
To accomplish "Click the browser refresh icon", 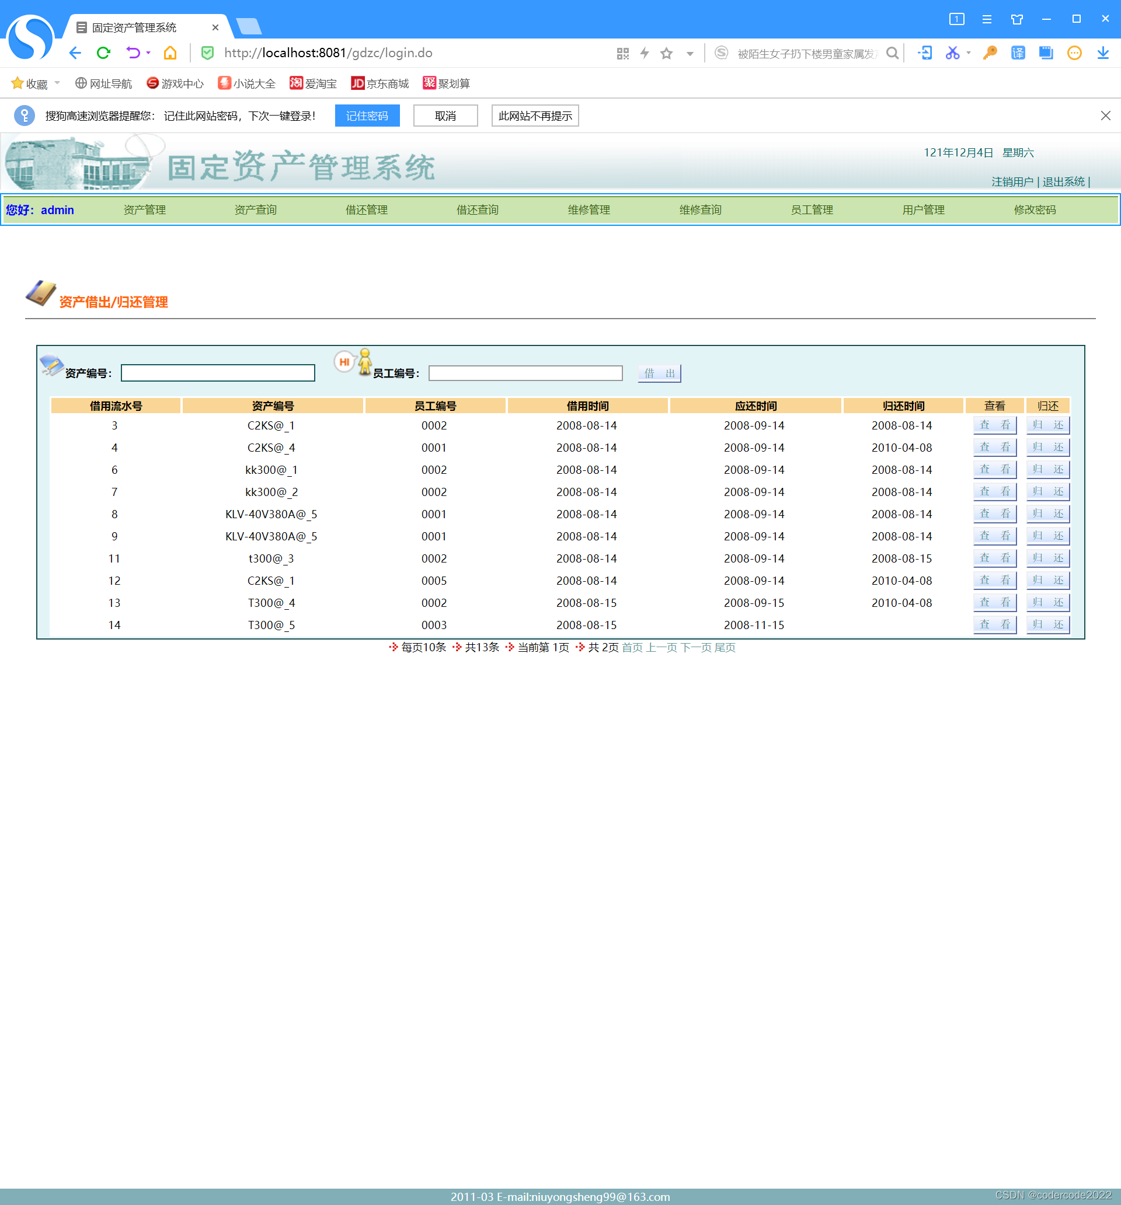I will click(x=104, y=53).
